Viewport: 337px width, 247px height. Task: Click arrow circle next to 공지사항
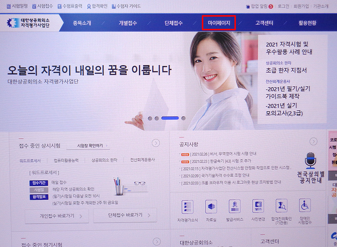pyautogui.click(x=313, y=141)
